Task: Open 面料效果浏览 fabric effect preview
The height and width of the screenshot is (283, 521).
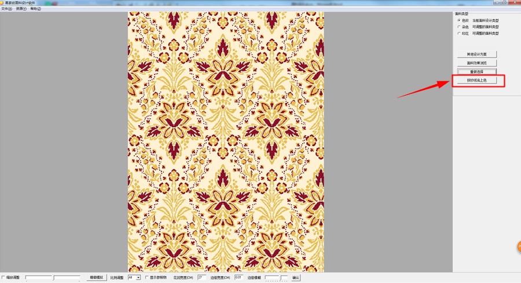Action: pyautogui.click(x=477, y=63)
